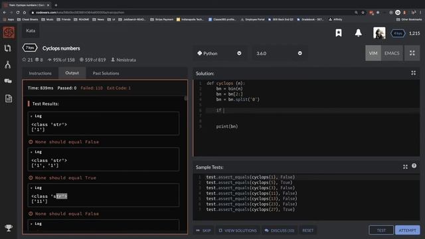
Task: Open the README bookmark folder
Action: pos(81,19)
